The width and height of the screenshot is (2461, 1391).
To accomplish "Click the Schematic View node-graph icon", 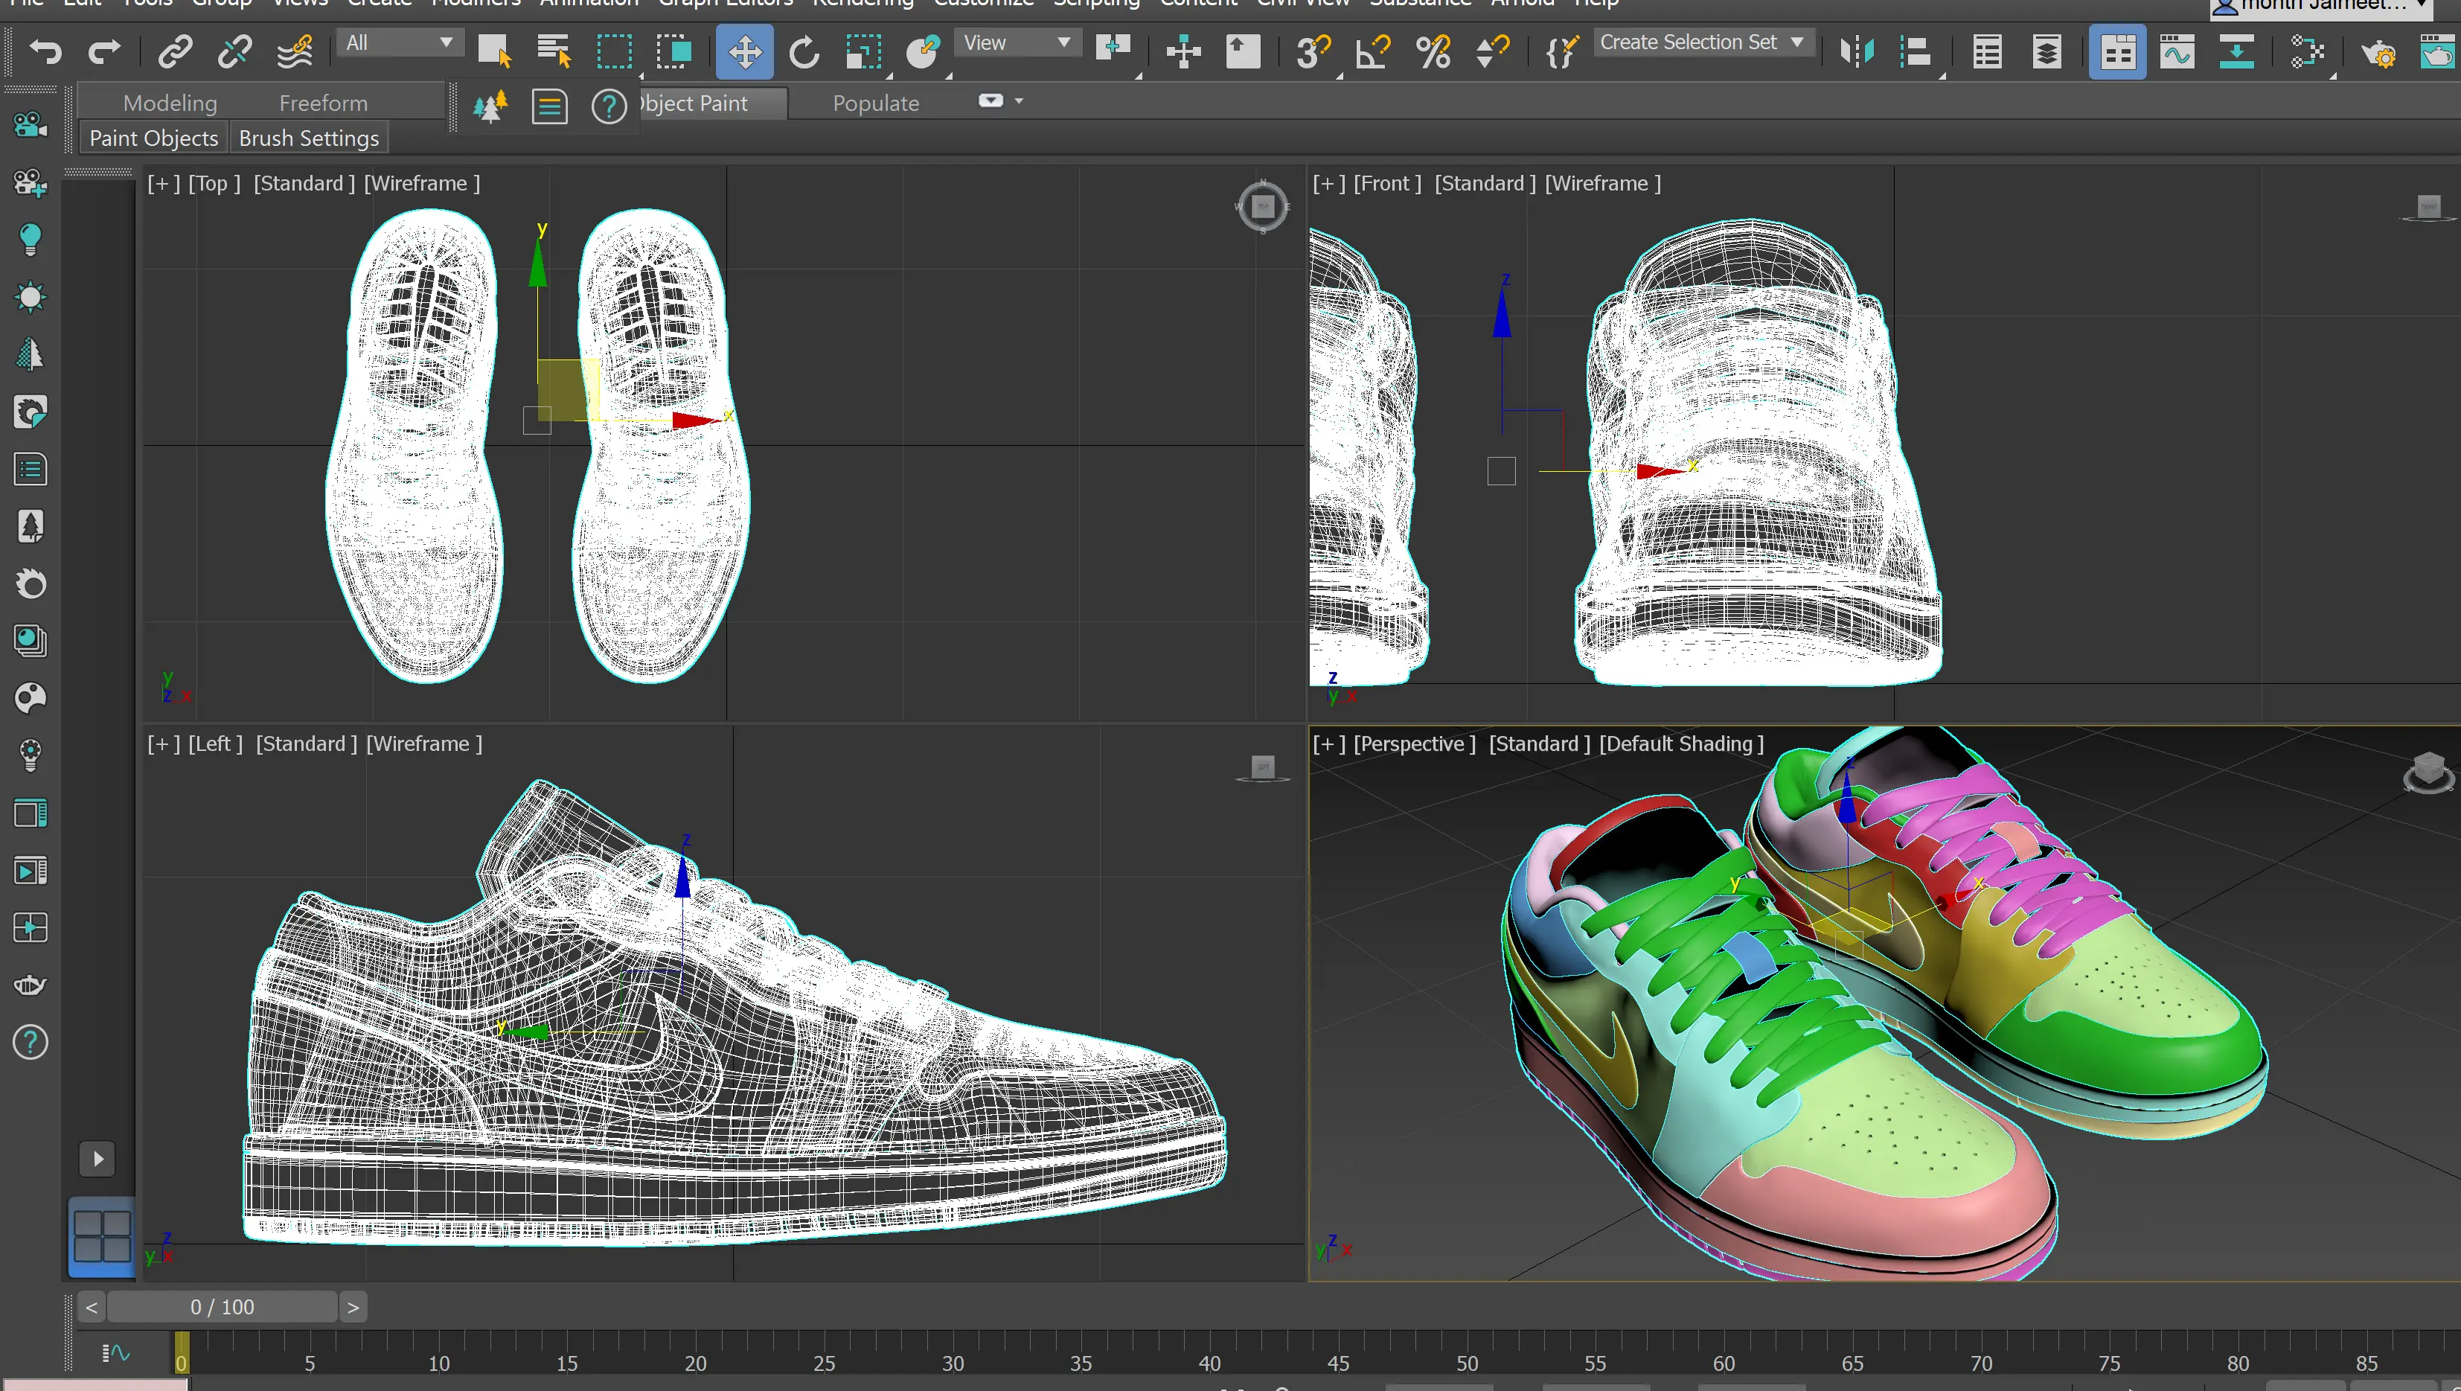I will [x=2307, y=51].
